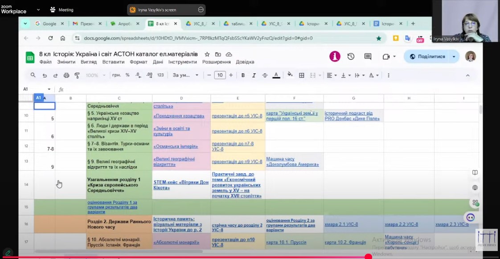The width and height of the screenshot is (500, 259).
Task: Star the spreadsheet document
Action: pos(207,54)
